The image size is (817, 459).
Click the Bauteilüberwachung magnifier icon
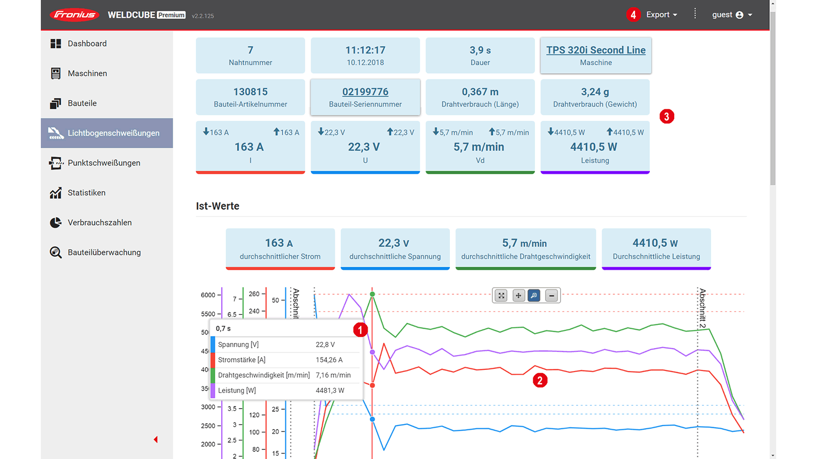point(56,252)
